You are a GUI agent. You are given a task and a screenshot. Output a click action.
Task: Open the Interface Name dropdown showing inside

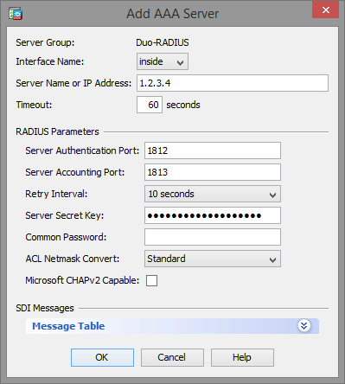click(x=163, y=61)
